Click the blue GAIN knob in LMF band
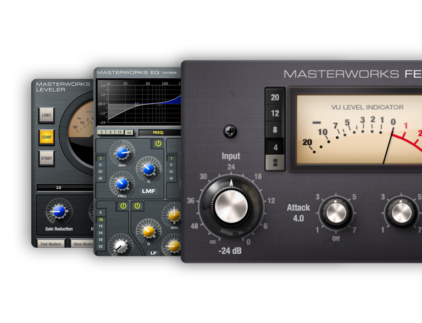This screenshot has width=422, height=323. (123, 152)
